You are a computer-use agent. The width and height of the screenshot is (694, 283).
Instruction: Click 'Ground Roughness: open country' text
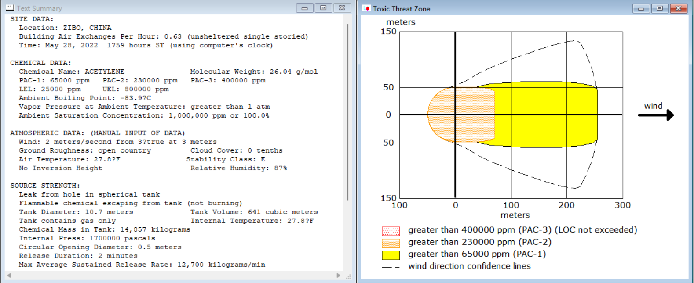pyautogui.click(x=85, y=150)
